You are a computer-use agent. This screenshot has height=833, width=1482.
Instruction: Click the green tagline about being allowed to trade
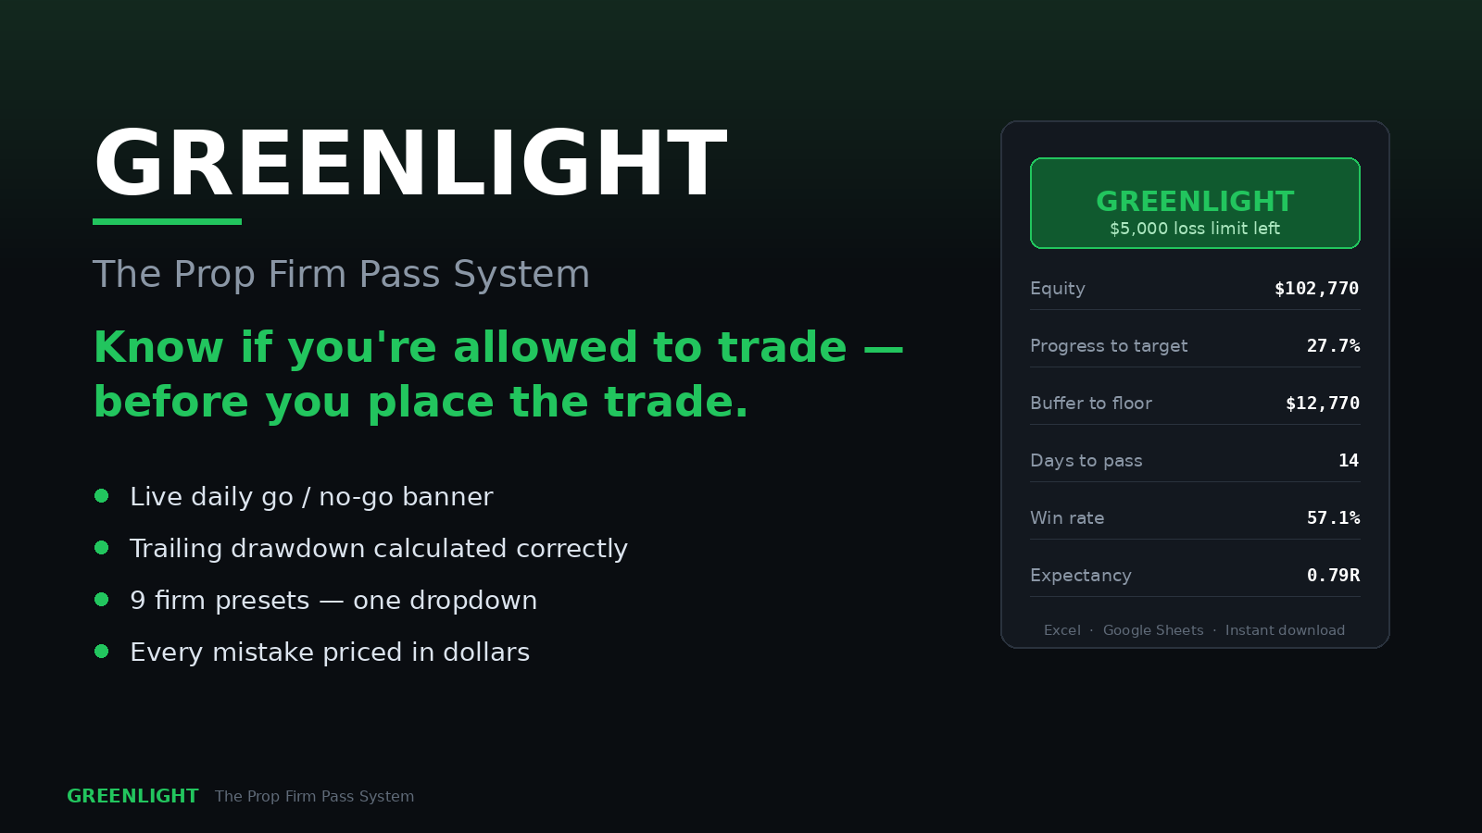[498, 375]
